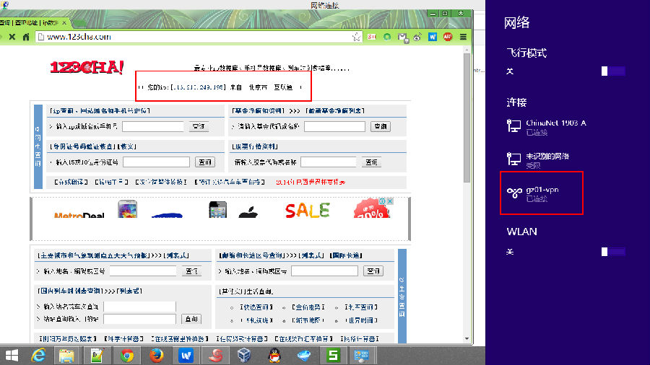This screenshot has height=365, width=650.
Task: Click 查询 button beside fund code input
Action: coord(381,127)
